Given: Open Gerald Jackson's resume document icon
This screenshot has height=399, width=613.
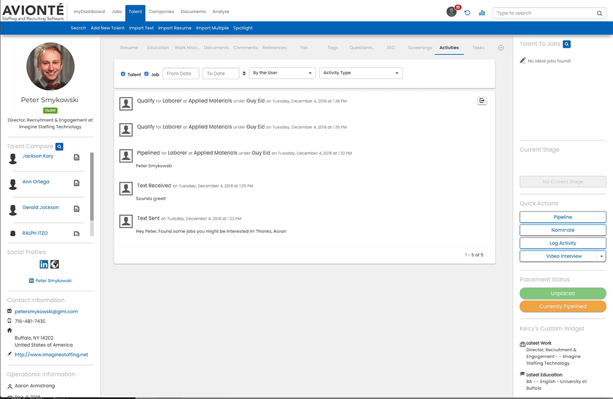Looking at the screenshot, I should click(x=76, y=209).
